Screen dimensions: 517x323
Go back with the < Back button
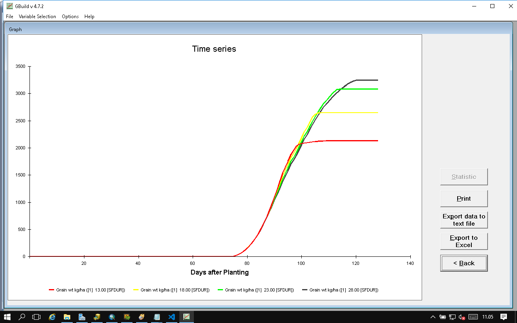tap(464, 263)
